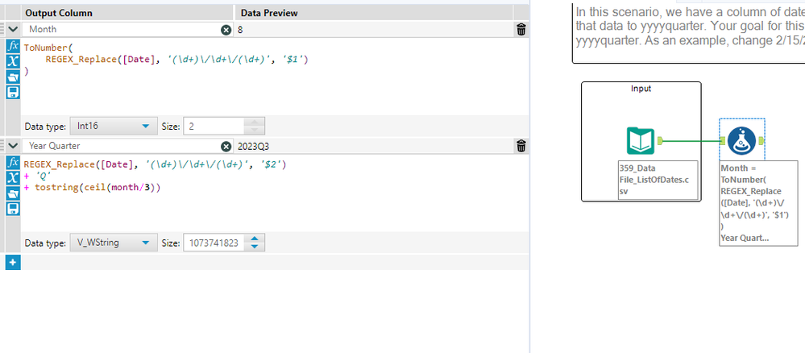Clear the Month output column name
The width and height of the screenshot is (805, 353).
[226, 30]
